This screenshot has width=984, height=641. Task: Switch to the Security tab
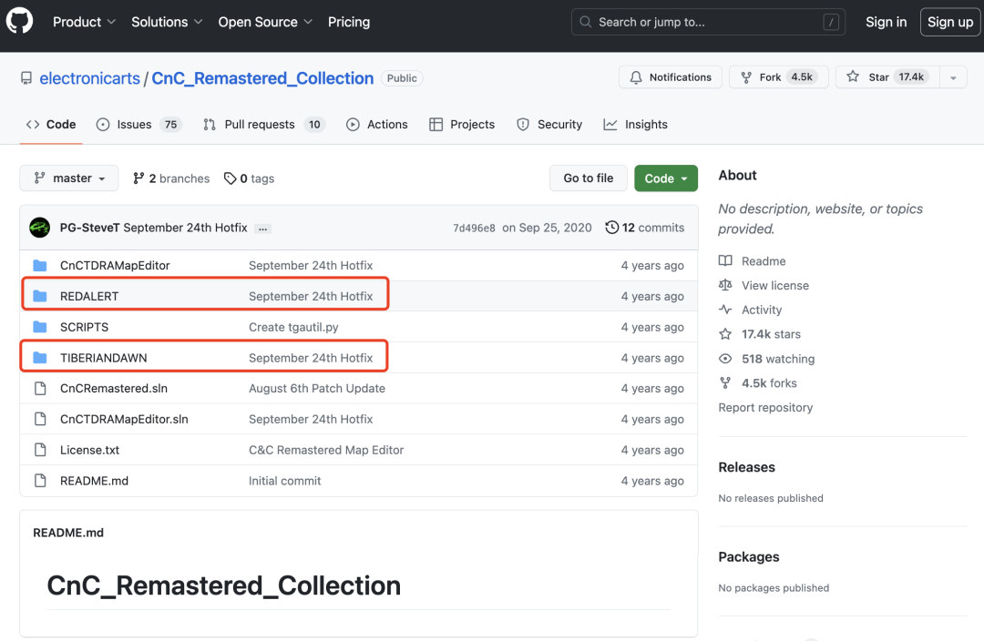(549, 124)
